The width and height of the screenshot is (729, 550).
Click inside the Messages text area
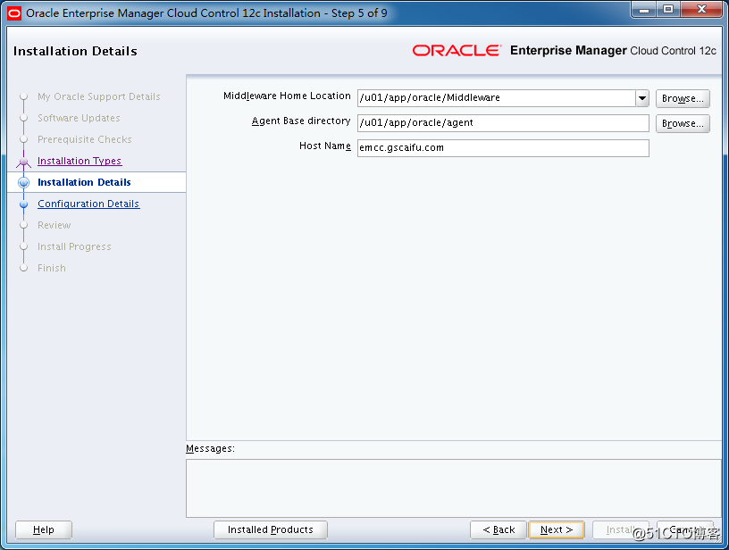click(x=453, y=487)
